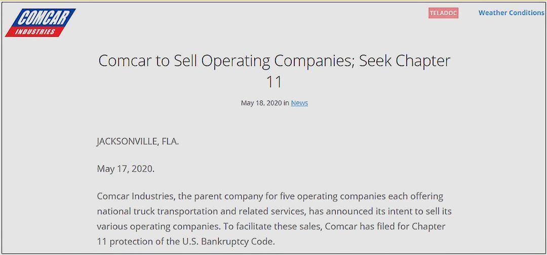Click the red INDUSTRIES banner in the logo
547x255 pixels.
(35, 31)
